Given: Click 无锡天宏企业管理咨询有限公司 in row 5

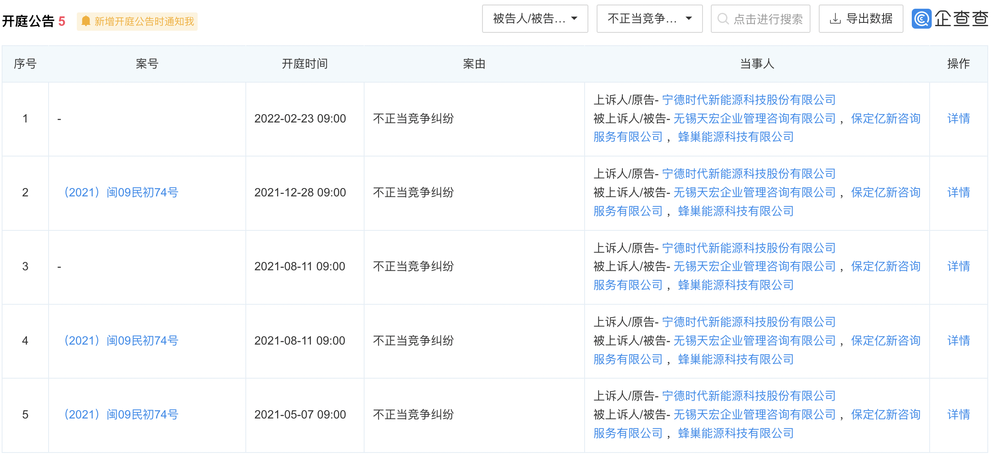Looking at the screenshot, I should tap(754, 415).
